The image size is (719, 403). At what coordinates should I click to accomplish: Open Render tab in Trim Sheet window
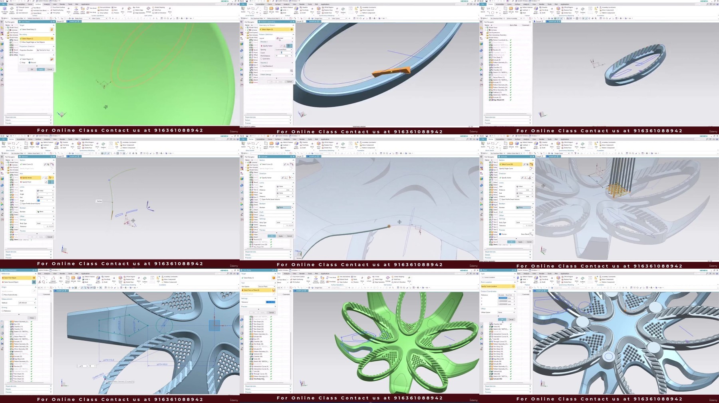pos(62,4)
